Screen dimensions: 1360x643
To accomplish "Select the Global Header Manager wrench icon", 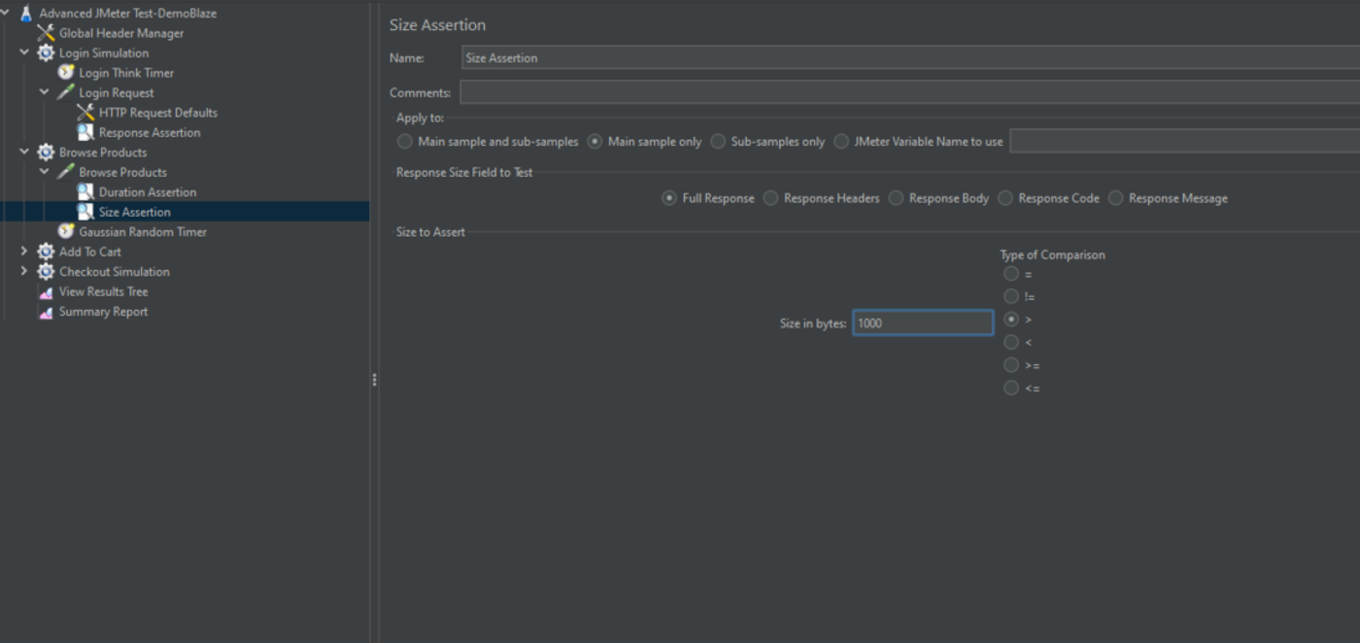I will (x=46, y=33).
